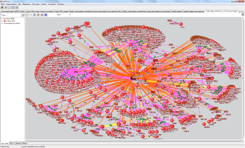This screenshot has height=148, width=245.
Task: Expand the Gene tree node
Action: point(2,19)
